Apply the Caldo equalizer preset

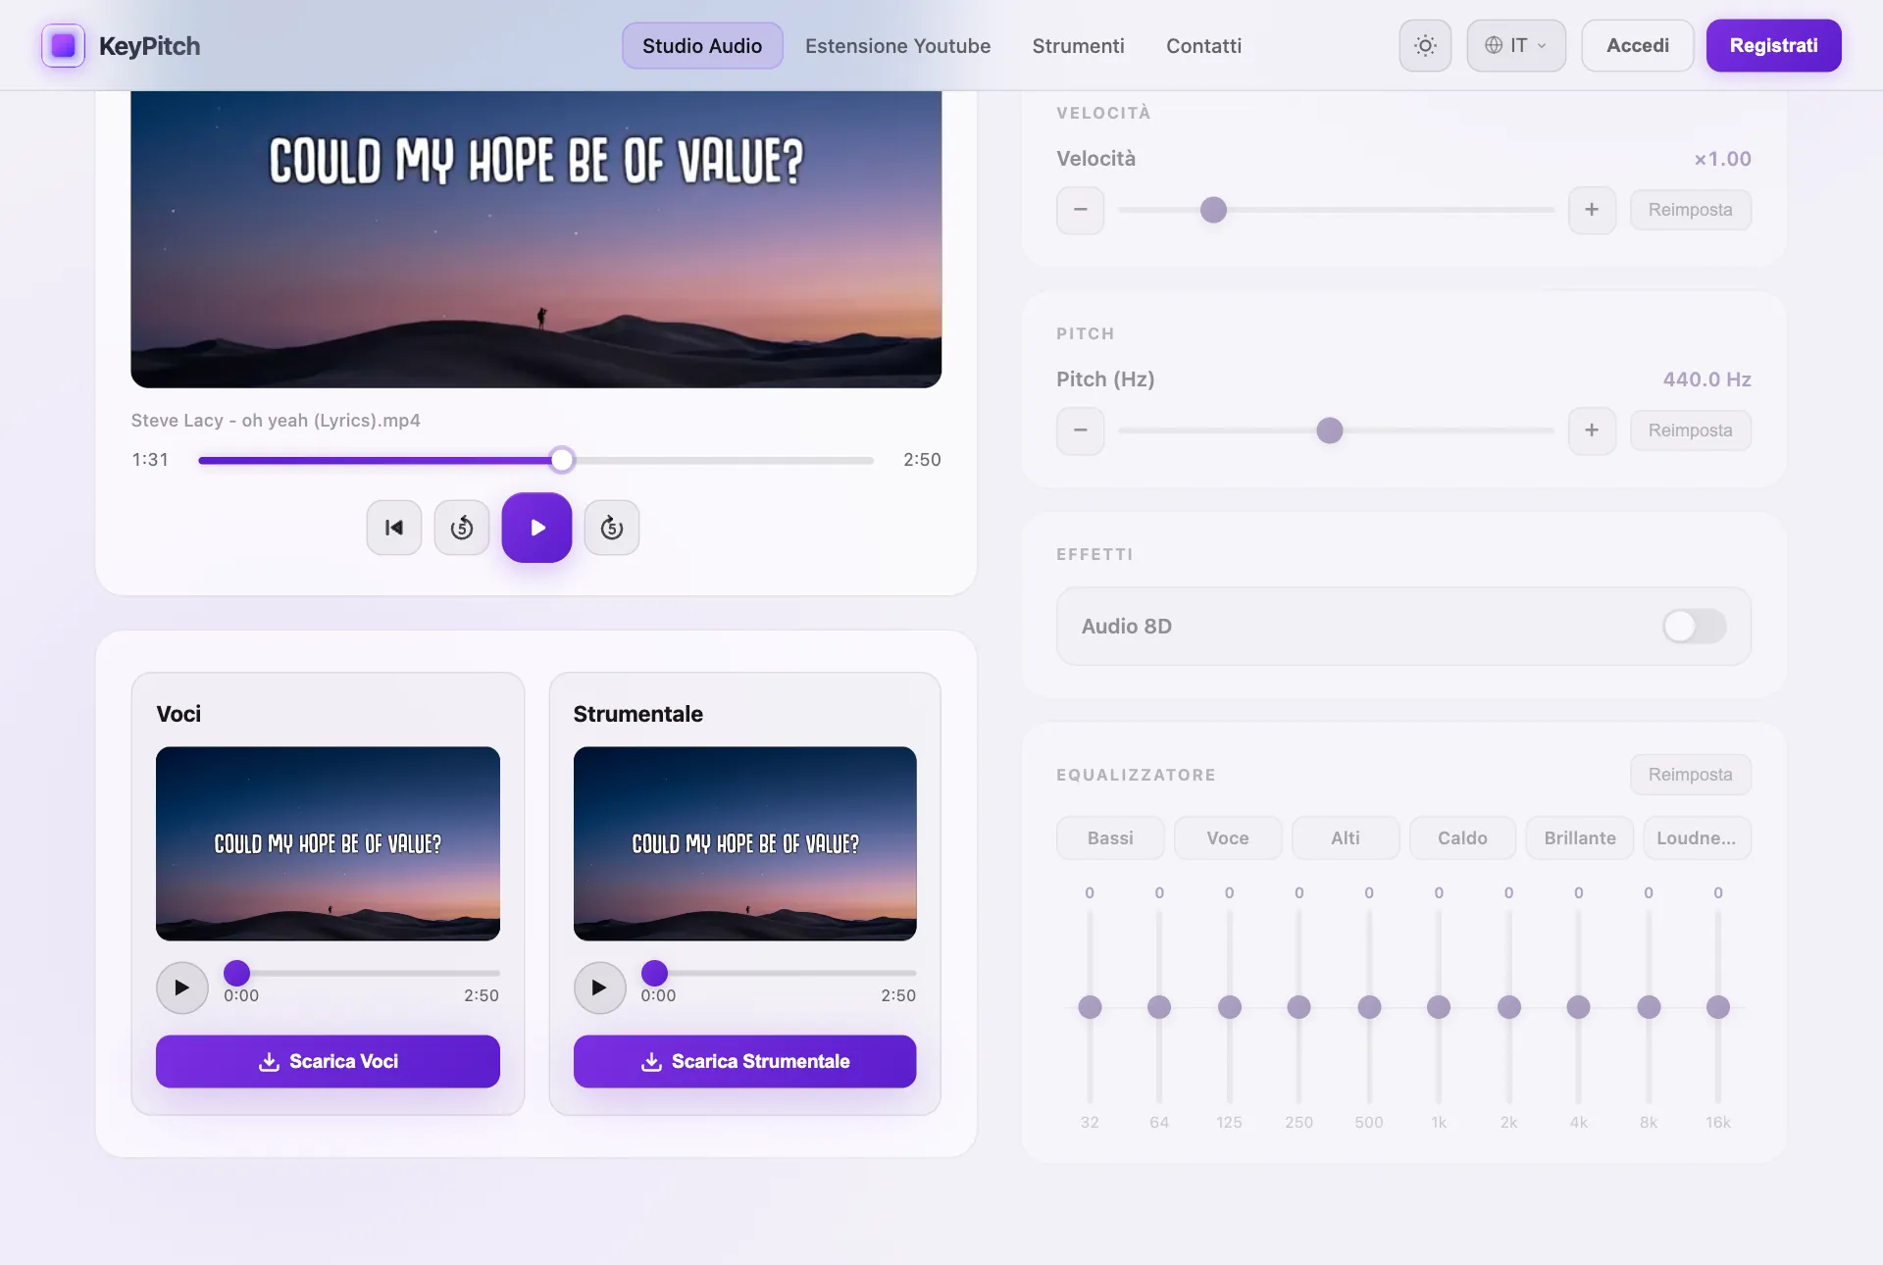click(1462, 838)
